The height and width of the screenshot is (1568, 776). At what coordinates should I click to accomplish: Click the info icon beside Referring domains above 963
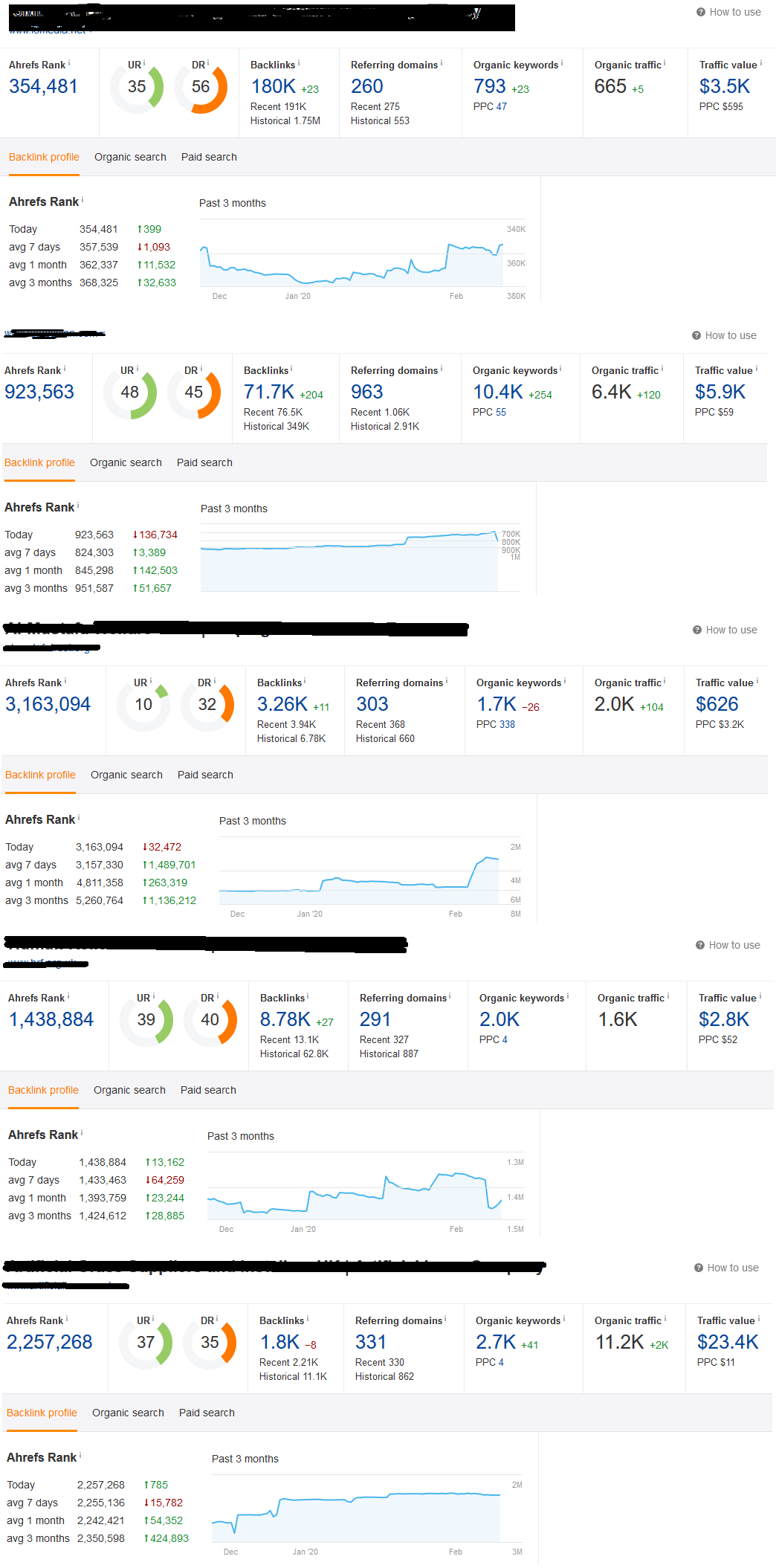tap(442, 369)
